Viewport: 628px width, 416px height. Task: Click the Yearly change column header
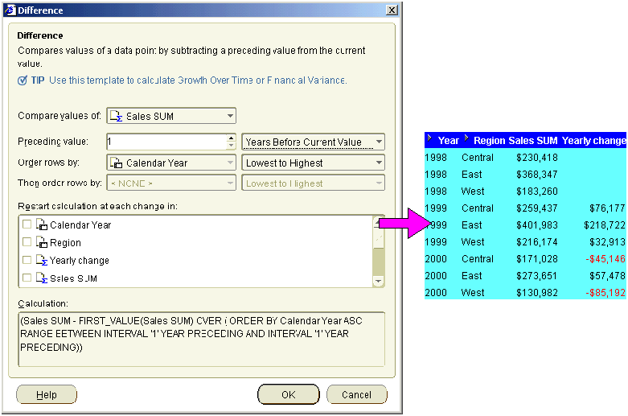(593, 141)
